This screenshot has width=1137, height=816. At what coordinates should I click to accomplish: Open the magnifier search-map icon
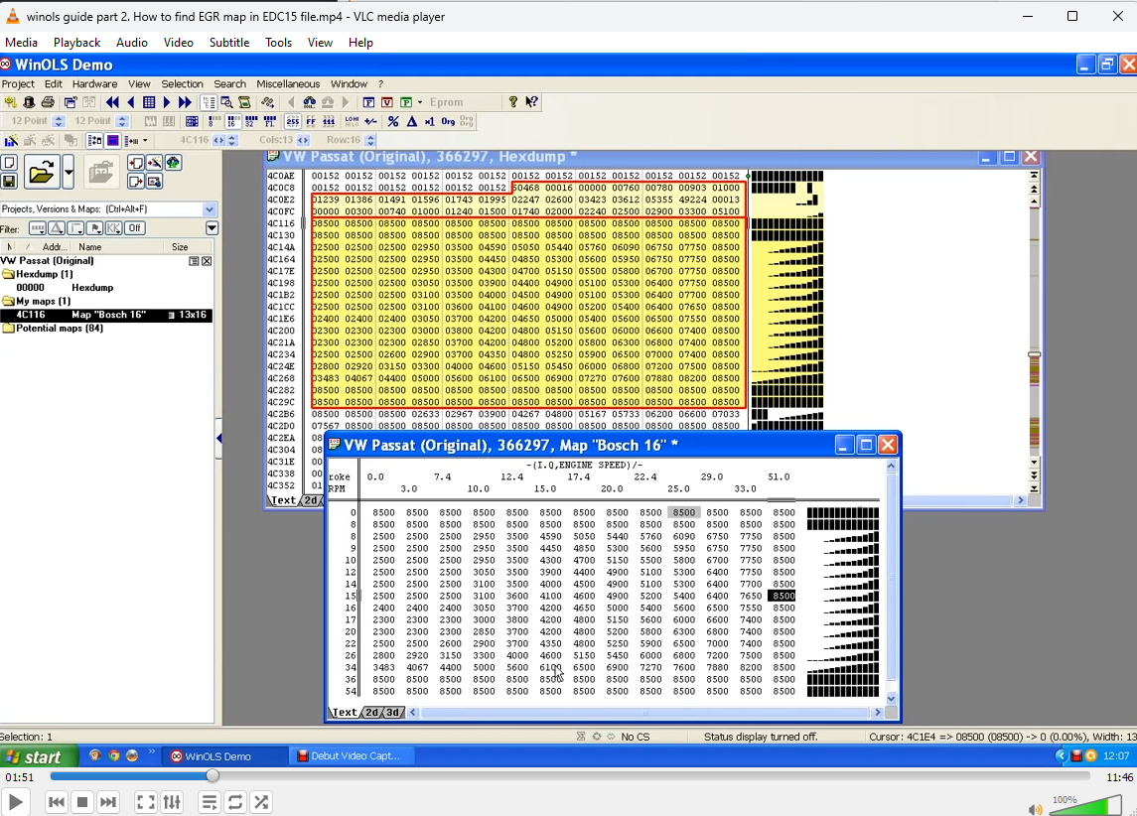coord(226,102)
